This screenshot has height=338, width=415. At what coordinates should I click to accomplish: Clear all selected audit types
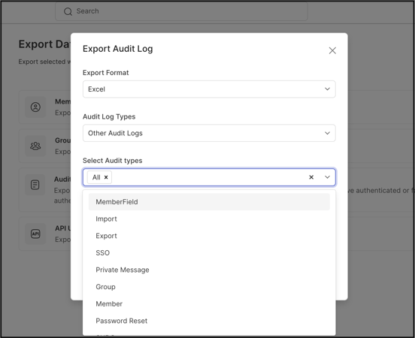point(311,177)
